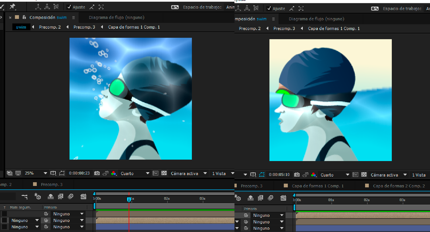The width and height of the screenshot is (430, 232).
Task: Click 'Capa de formas 1 Comp. 1' left breadcrumb
Action: pyautogui.click(x=134, y=27)
